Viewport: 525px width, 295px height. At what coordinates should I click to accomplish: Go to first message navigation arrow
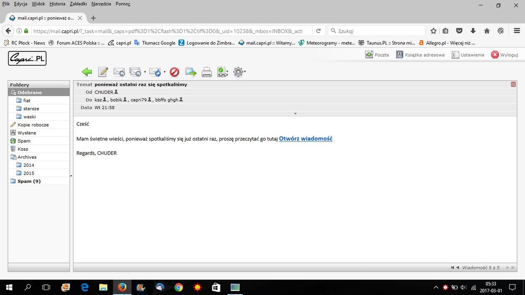coord(452,268)
